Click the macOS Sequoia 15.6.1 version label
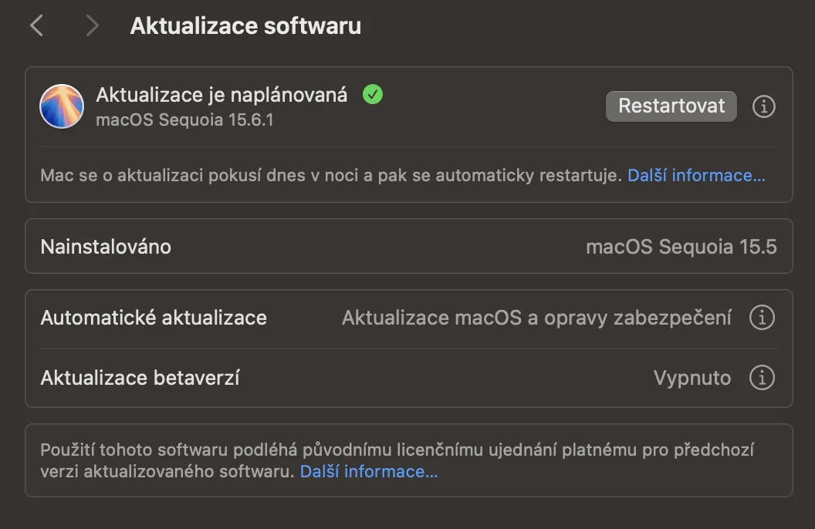The height and width of the screenshot is (529, 815). (x=184, y=120)
